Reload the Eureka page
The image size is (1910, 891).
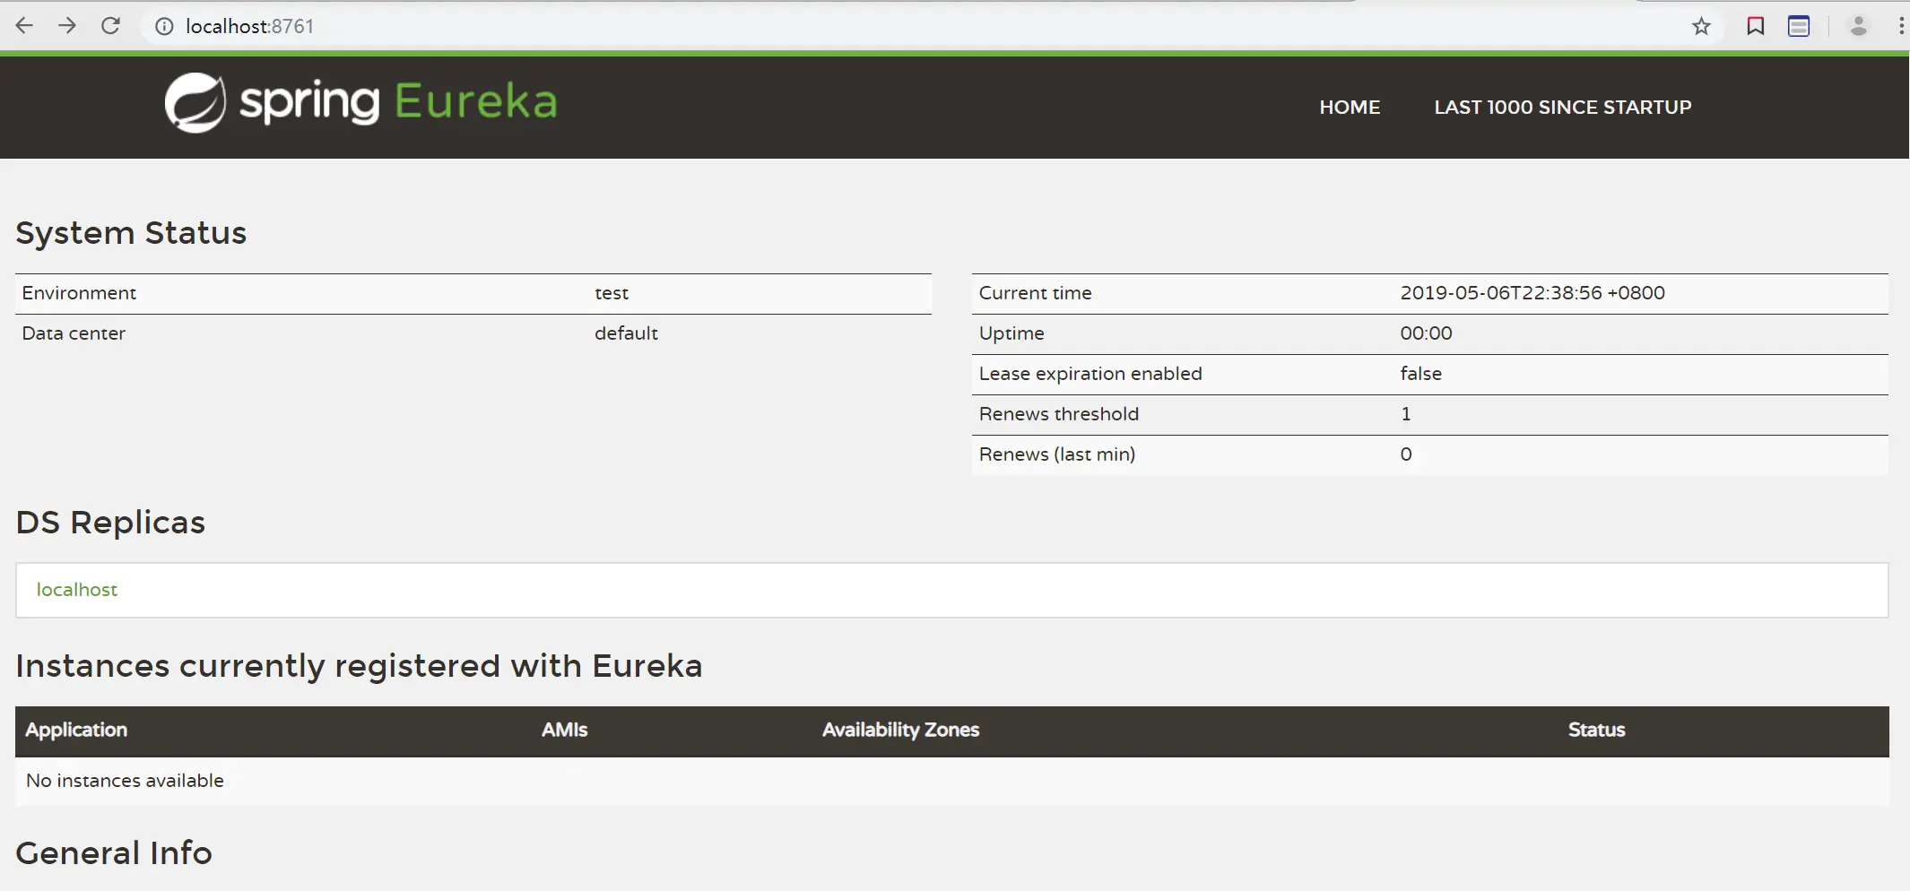(x=110, y=26)
